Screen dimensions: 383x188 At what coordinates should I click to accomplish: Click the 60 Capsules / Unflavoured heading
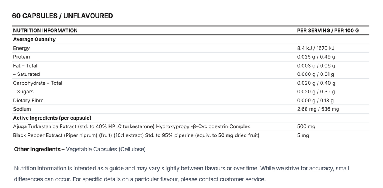(x=62, y=16)
